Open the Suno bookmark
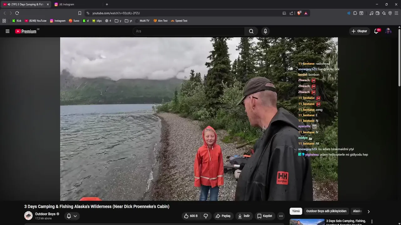This screenshot has width=401, height=225. (x=74, y=21)
